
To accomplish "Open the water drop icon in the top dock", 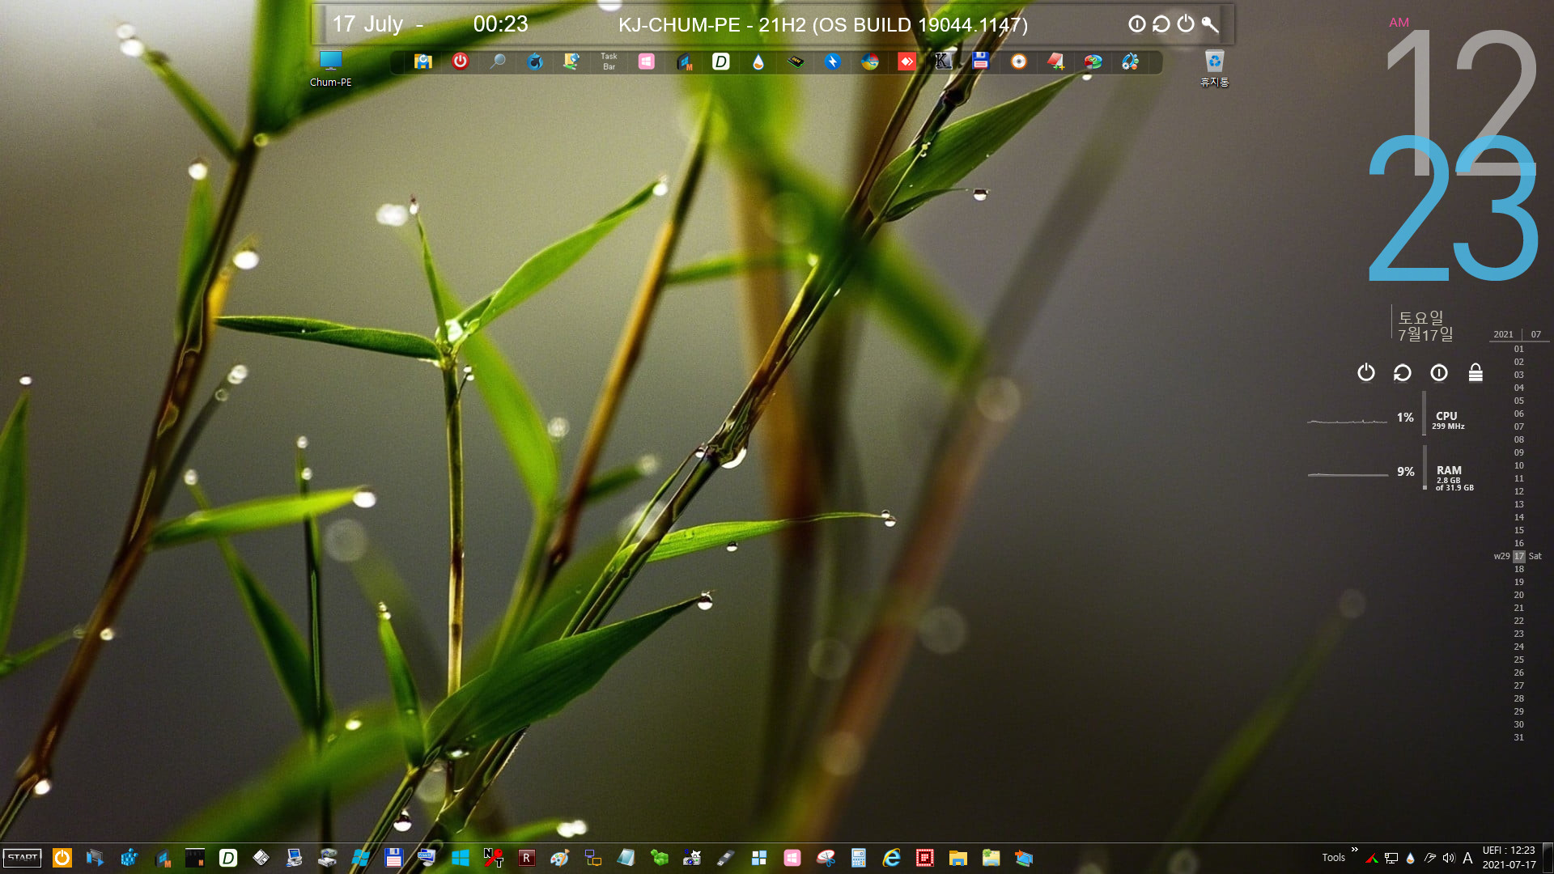I will [x=758, y=62].
